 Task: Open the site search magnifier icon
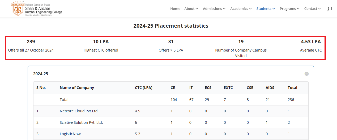pos(329,9)
